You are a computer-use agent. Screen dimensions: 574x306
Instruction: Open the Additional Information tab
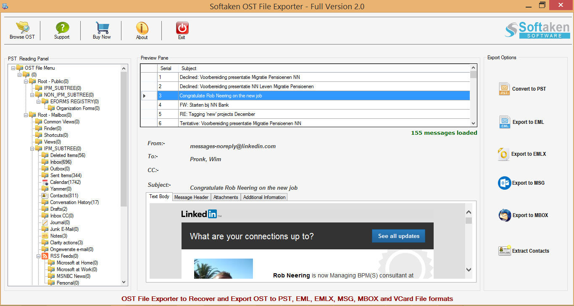264,197
